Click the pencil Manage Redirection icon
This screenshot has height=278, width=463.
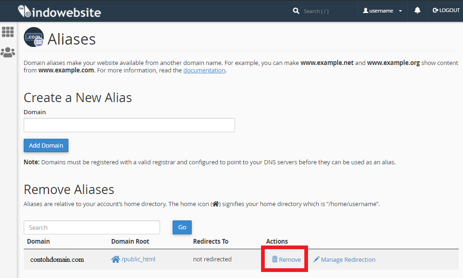click(x=316, y=259)
